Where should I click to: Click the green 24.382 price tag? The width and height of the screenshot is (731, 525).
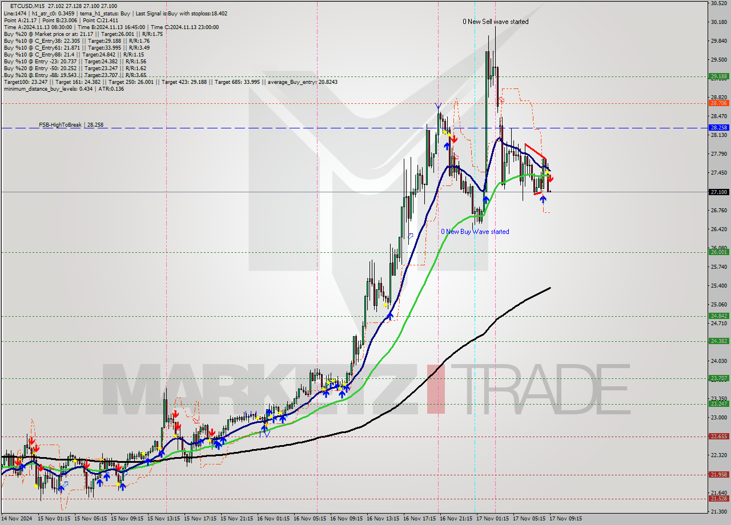[x=718, y=341]
